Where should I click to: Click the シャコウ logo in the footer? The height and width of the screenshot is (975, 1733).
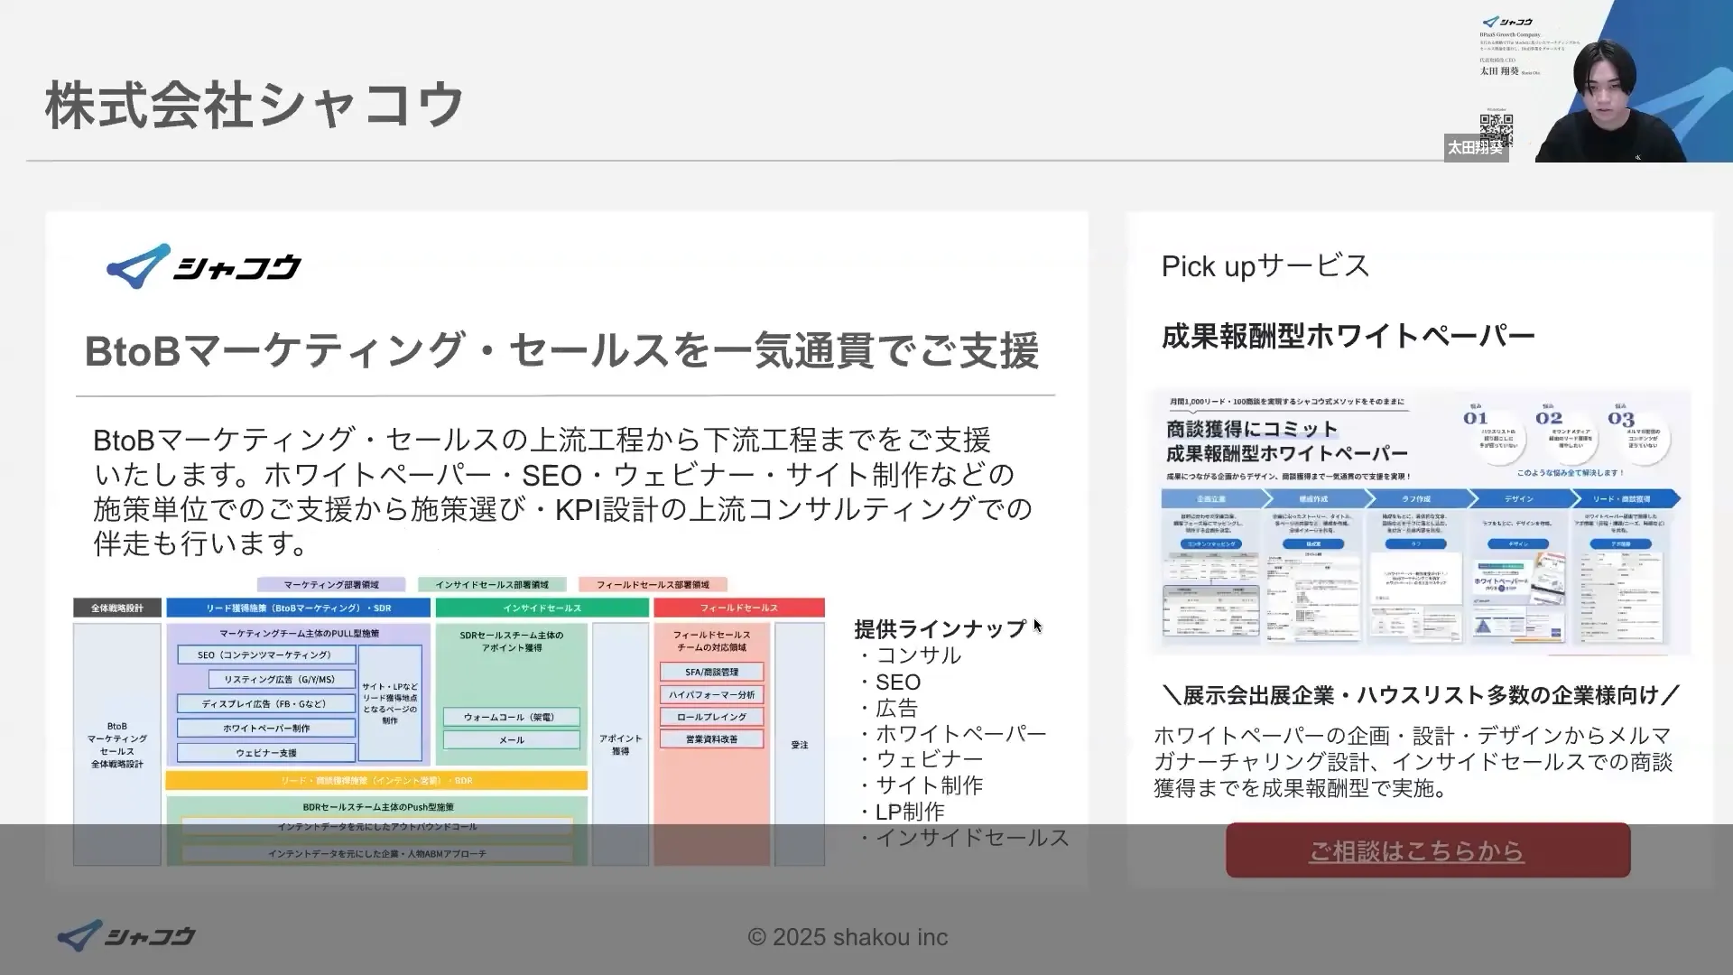(x=126, y=936)
